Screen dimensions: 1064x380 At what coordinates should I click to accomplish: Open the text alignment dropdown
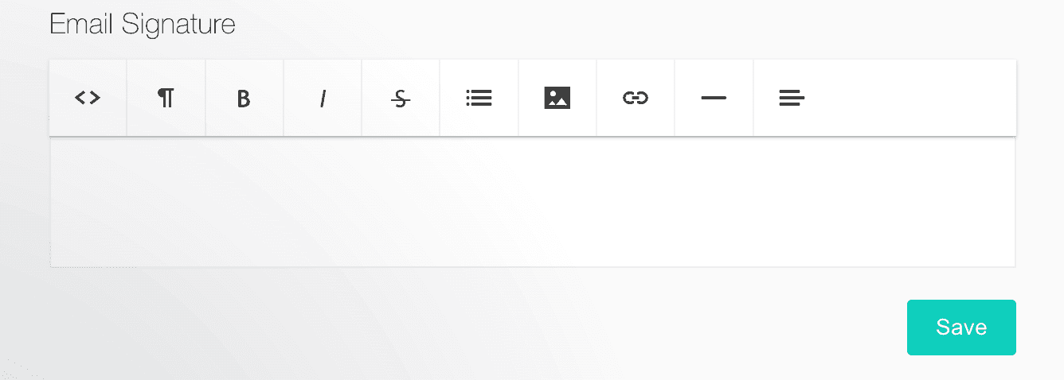(792, 98)
